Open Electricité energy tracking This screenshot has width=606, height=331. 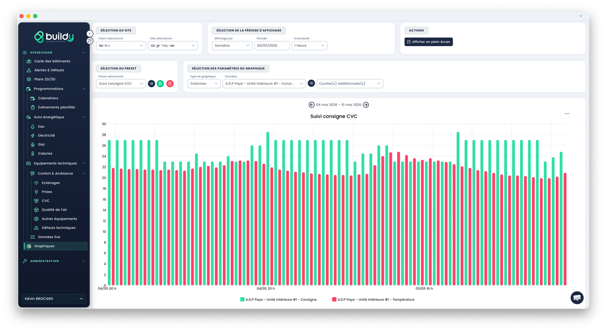click(46, 135)
